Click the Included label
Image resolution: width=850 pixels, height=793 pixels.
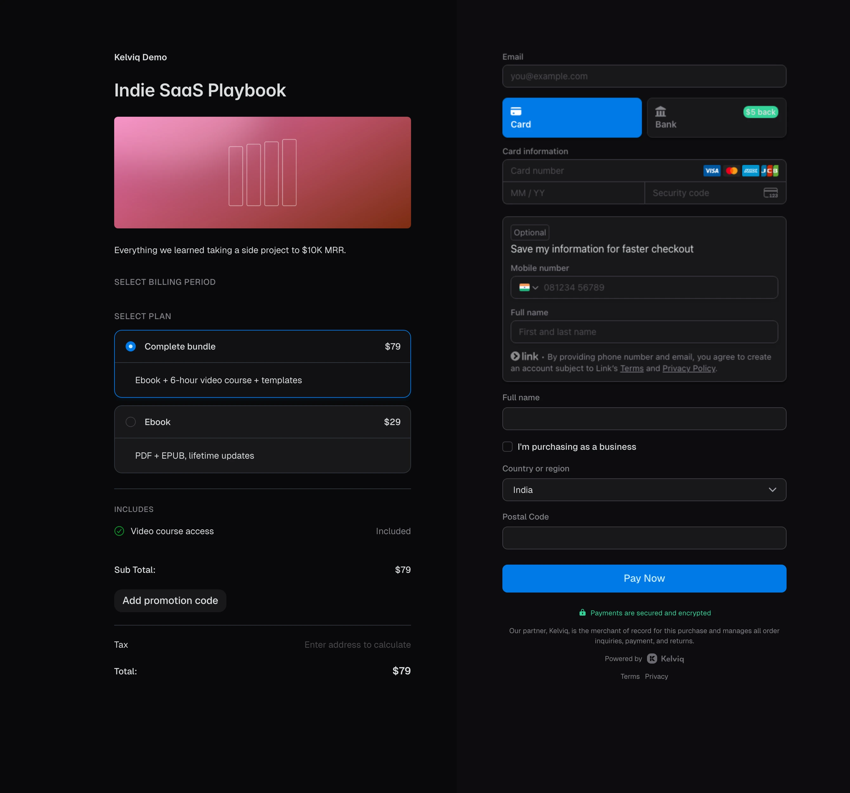393,531
